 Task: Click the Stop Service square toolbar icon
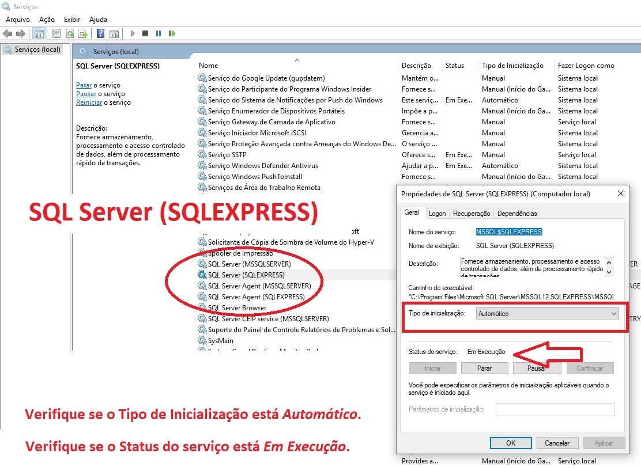click(145, 33)
